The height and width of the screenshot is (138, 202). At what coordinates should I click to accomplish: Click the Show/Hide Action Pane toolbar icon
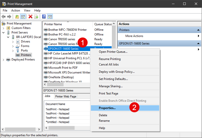pos(50,17)
